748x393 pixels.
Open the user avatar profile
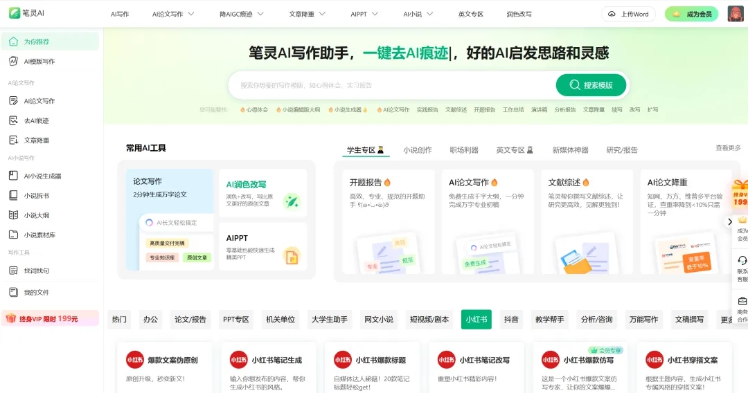tap(735, 14)
